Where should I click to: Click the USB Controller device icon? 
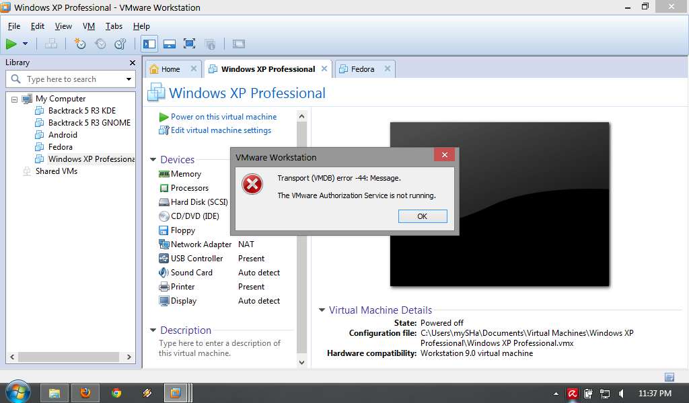(x=164, y=259)
